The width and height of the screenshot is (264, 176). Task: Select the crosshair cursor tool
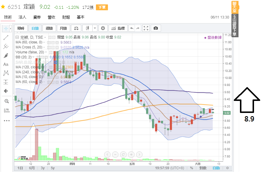[x=6, y=29]
